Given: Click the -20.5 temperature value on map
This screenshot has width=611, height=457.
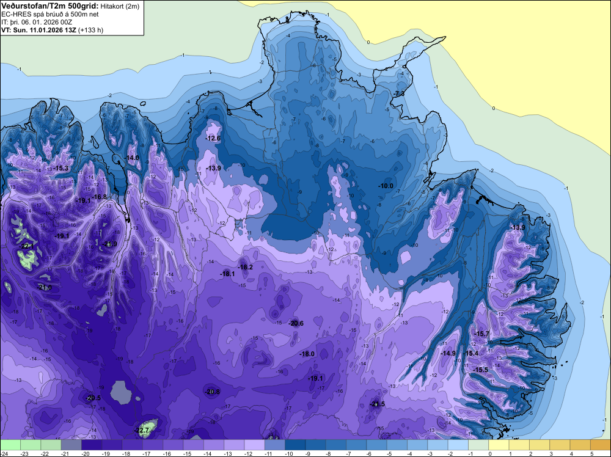Looking at the screenshot, I should coord(93,398).
